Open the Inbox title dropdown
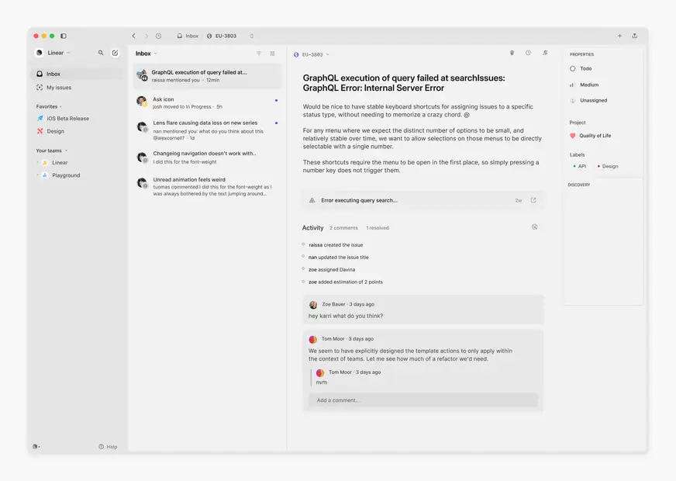Viewport: 676px width, 481px height. tap(147, 54)
